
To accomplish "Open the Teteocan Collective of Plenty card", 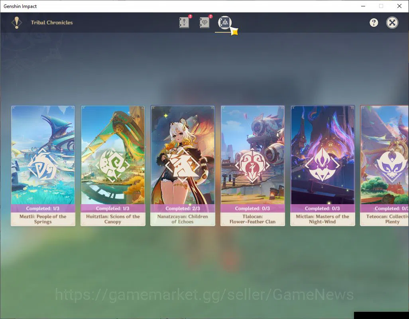I will (x=384, y=165).
